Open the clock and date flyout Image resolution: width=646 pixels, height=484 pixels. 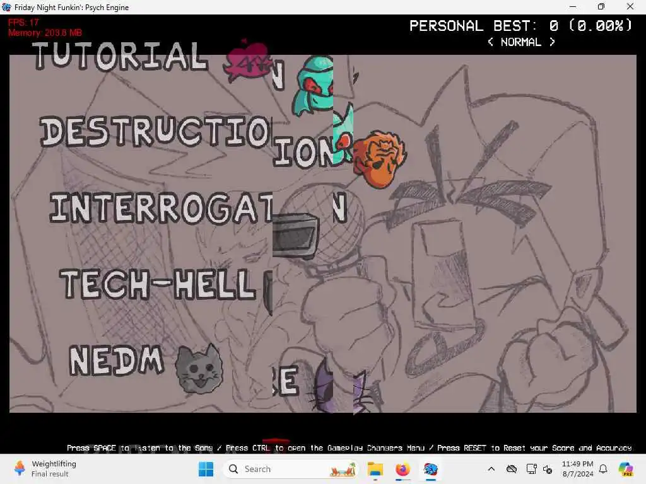point(578,469)
